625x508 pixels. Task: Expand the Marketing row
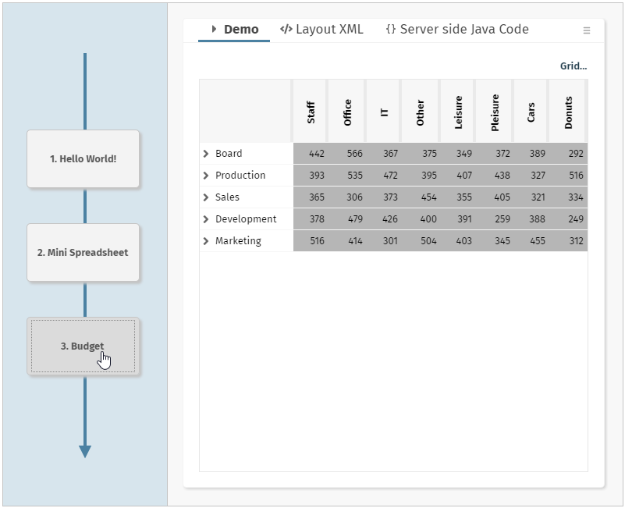[x=206, y=241]
